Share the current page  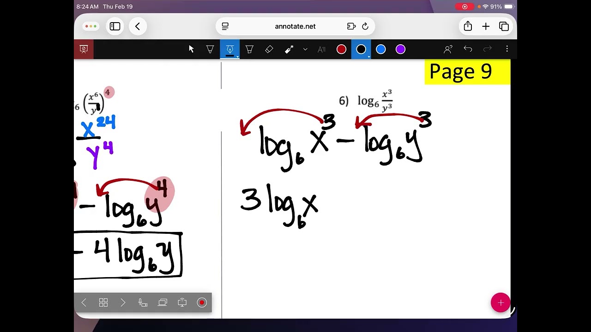pyautogui.click(x=468, y=26)
